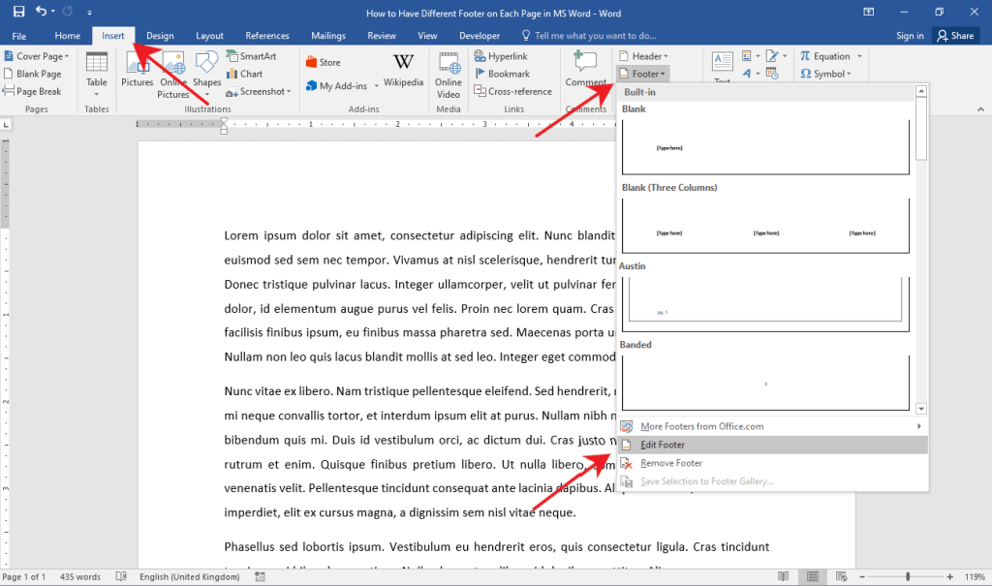992x586 pixels.
Task: Open the Design ribbon tab
Action: 160,35
